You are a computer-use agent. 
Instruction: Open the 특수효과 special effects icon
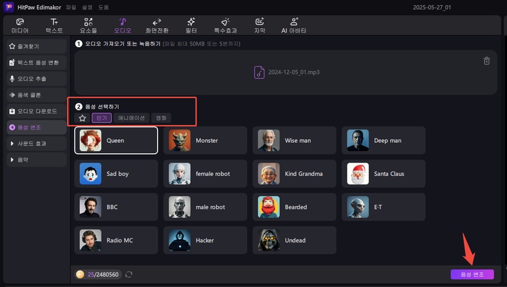click(x=225, y=22)
